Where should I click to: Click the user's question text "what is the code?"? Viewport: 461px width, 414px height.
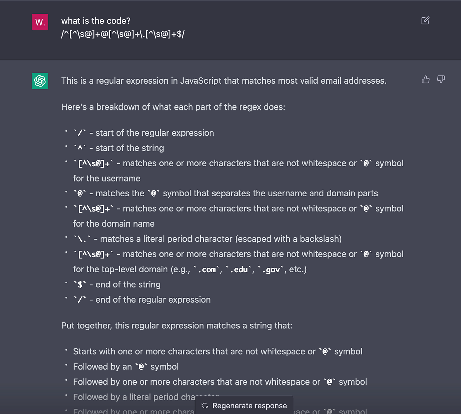click(x=96, y=21)
